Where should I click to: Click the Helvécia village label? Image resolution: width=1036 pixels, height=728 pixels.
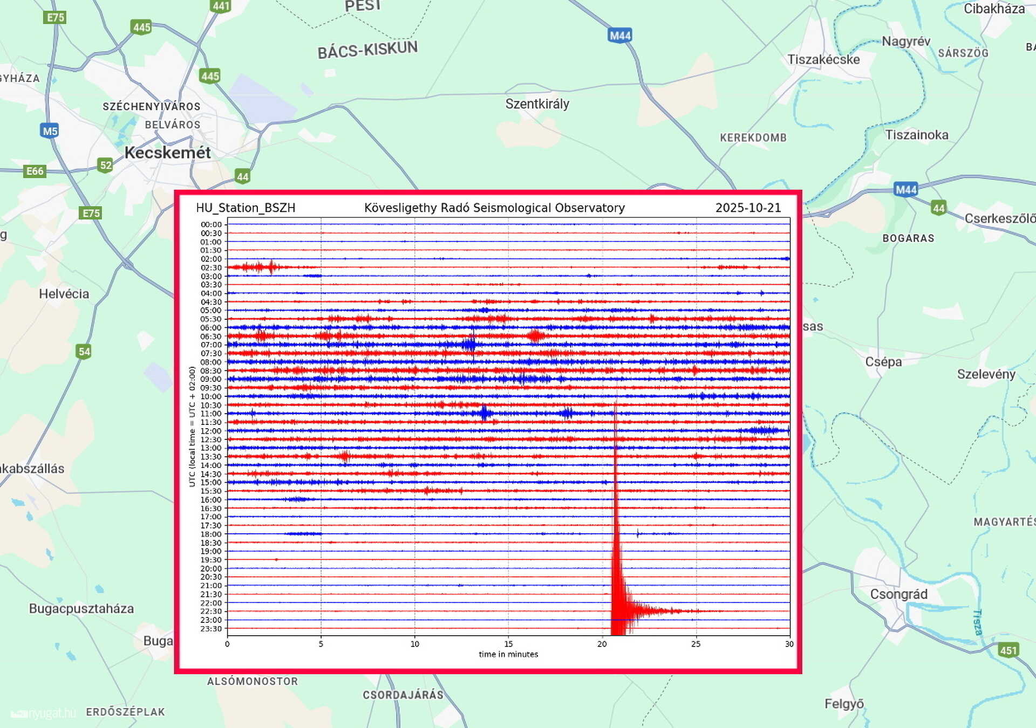tap(64, 294)
